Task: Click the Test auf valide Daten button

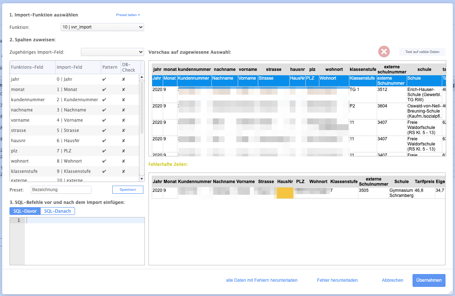Action: [x=422, y=52]
